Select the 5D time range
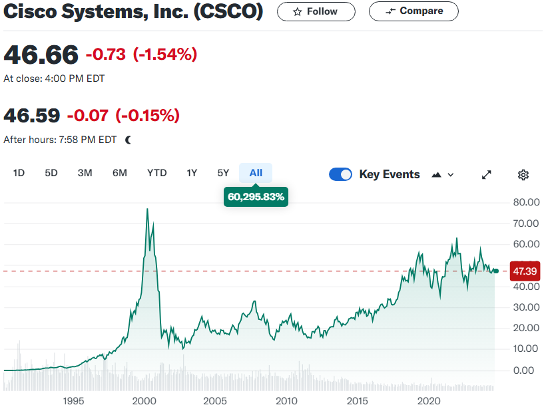This screenshot has height=409, width=550. pyautogui.click(x=51, y=173)
